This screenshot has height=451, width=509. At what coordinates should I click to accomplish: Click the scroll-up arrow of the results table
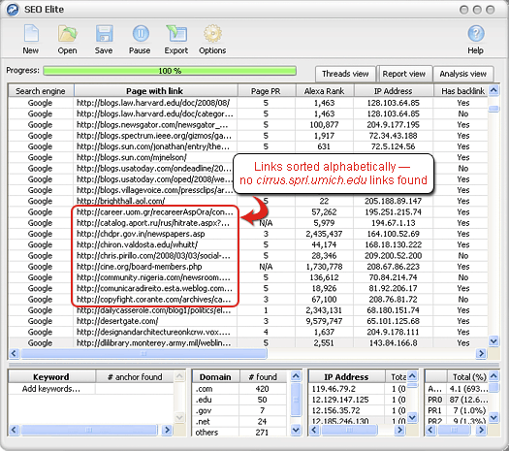tap(493, 90)
